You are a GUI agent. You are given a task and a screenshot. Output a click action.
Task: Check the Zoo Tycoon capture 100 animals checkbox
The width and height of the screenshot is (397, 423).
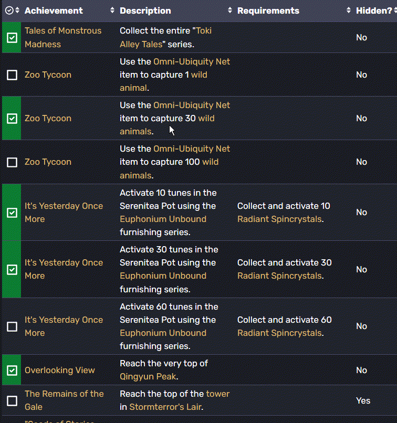[x=12, y=162]
